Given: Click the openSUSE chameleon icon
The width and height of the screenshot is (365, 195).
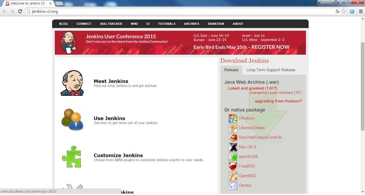Looking at the screenshot, I should tap(233, 157).
